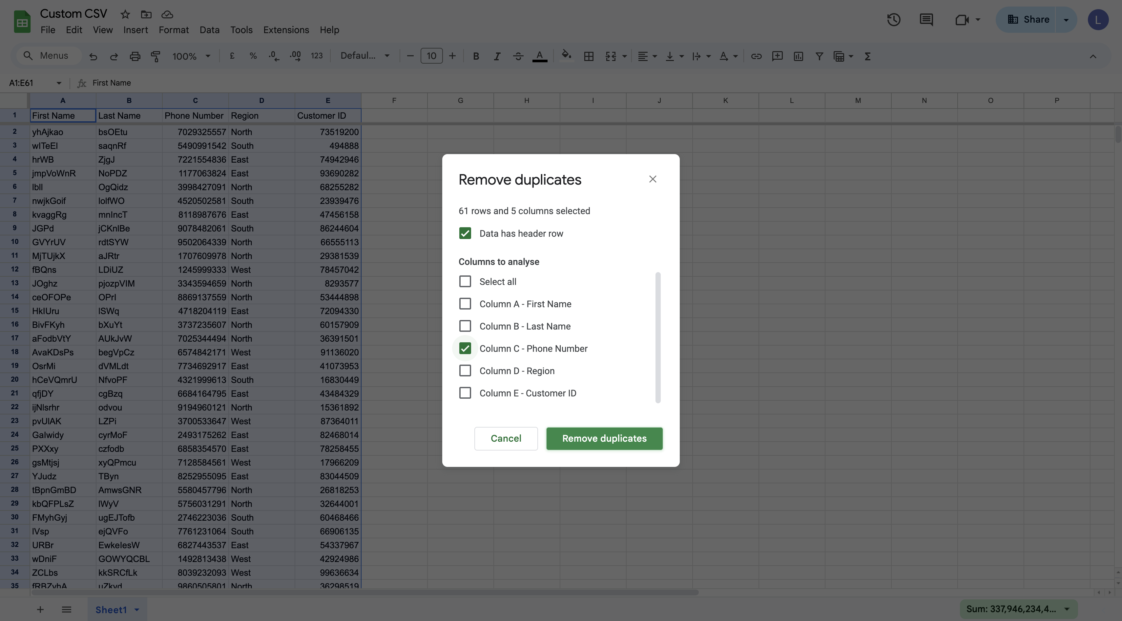
Task: Increase decimal places icon
Action: [295, 56]
